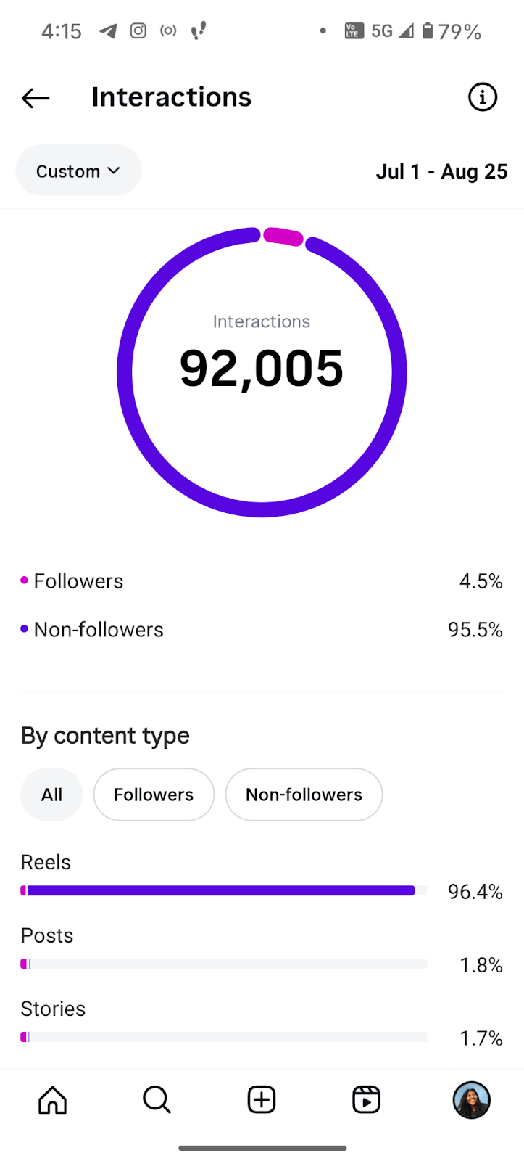Open the Reels tab icon
The width and height of the screenshot is (524, 1161).
pos(366,1100)
